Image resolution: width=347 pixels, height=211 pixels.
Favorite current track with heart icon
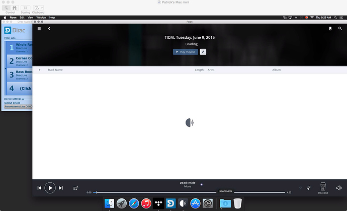(x=301, y=188)
